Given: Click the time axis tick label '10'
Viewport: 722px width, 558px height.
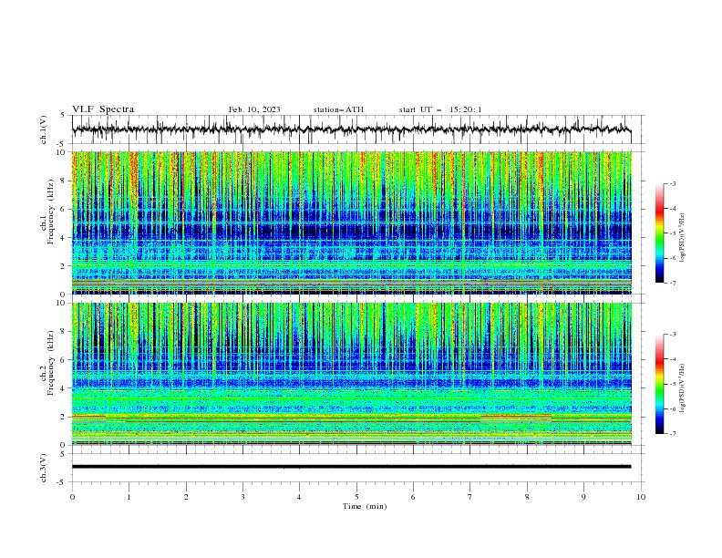Looking at the screenshot, I should pyautogui.click(x=641, y=497).
